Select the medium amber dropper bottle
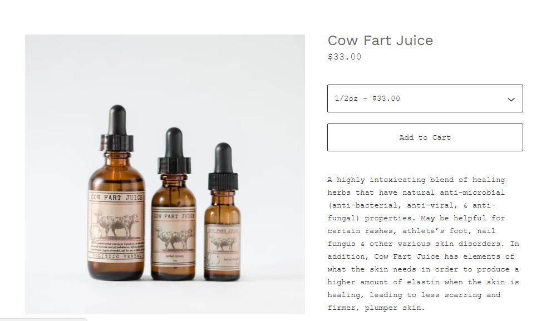 coord(174,204)
